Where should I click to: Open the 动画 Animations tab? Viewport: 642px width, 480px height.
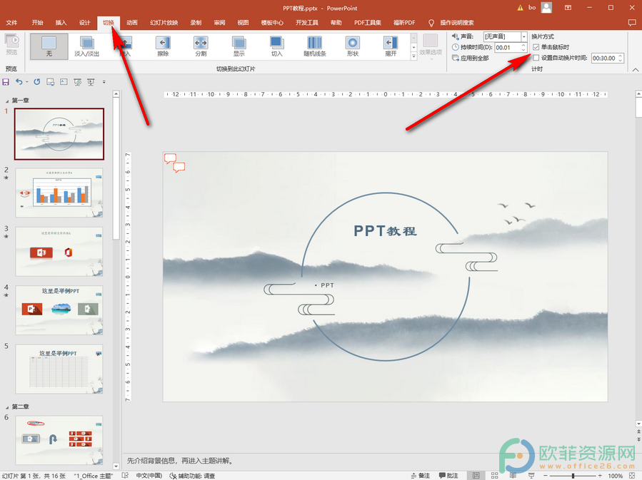pyautogui.click(x=132, y=23)
